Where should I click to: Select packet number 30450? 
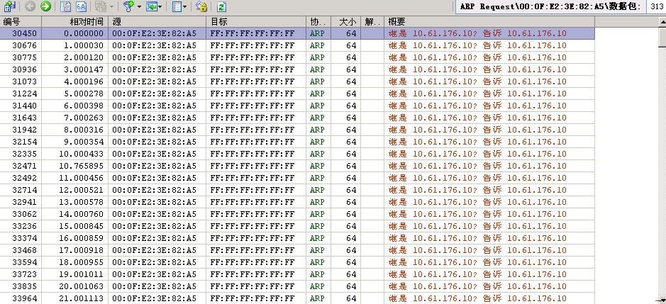coord(25,33)
